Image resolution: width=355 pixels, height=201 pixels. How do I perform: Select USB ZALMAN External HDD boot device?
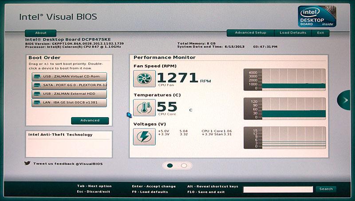[69, 94]
